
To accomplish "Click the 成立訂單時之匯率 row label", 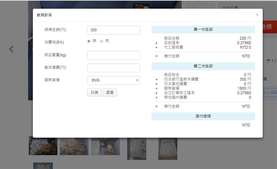I will click(179, 93).
